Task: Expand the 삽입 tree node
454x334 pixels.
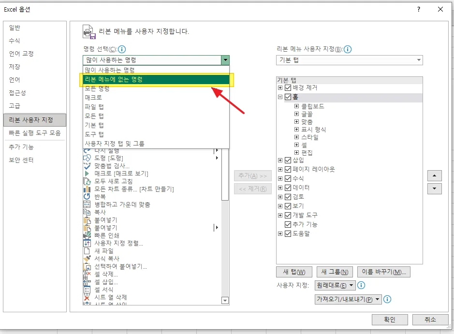Action: 280,160
